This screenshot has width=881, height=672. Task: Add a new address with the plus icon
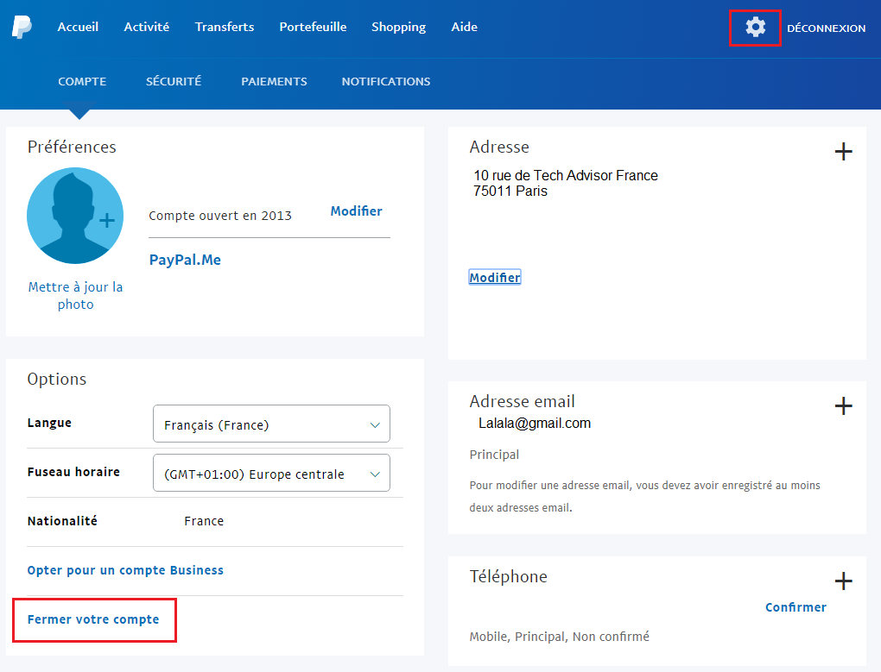click(843, 151)
